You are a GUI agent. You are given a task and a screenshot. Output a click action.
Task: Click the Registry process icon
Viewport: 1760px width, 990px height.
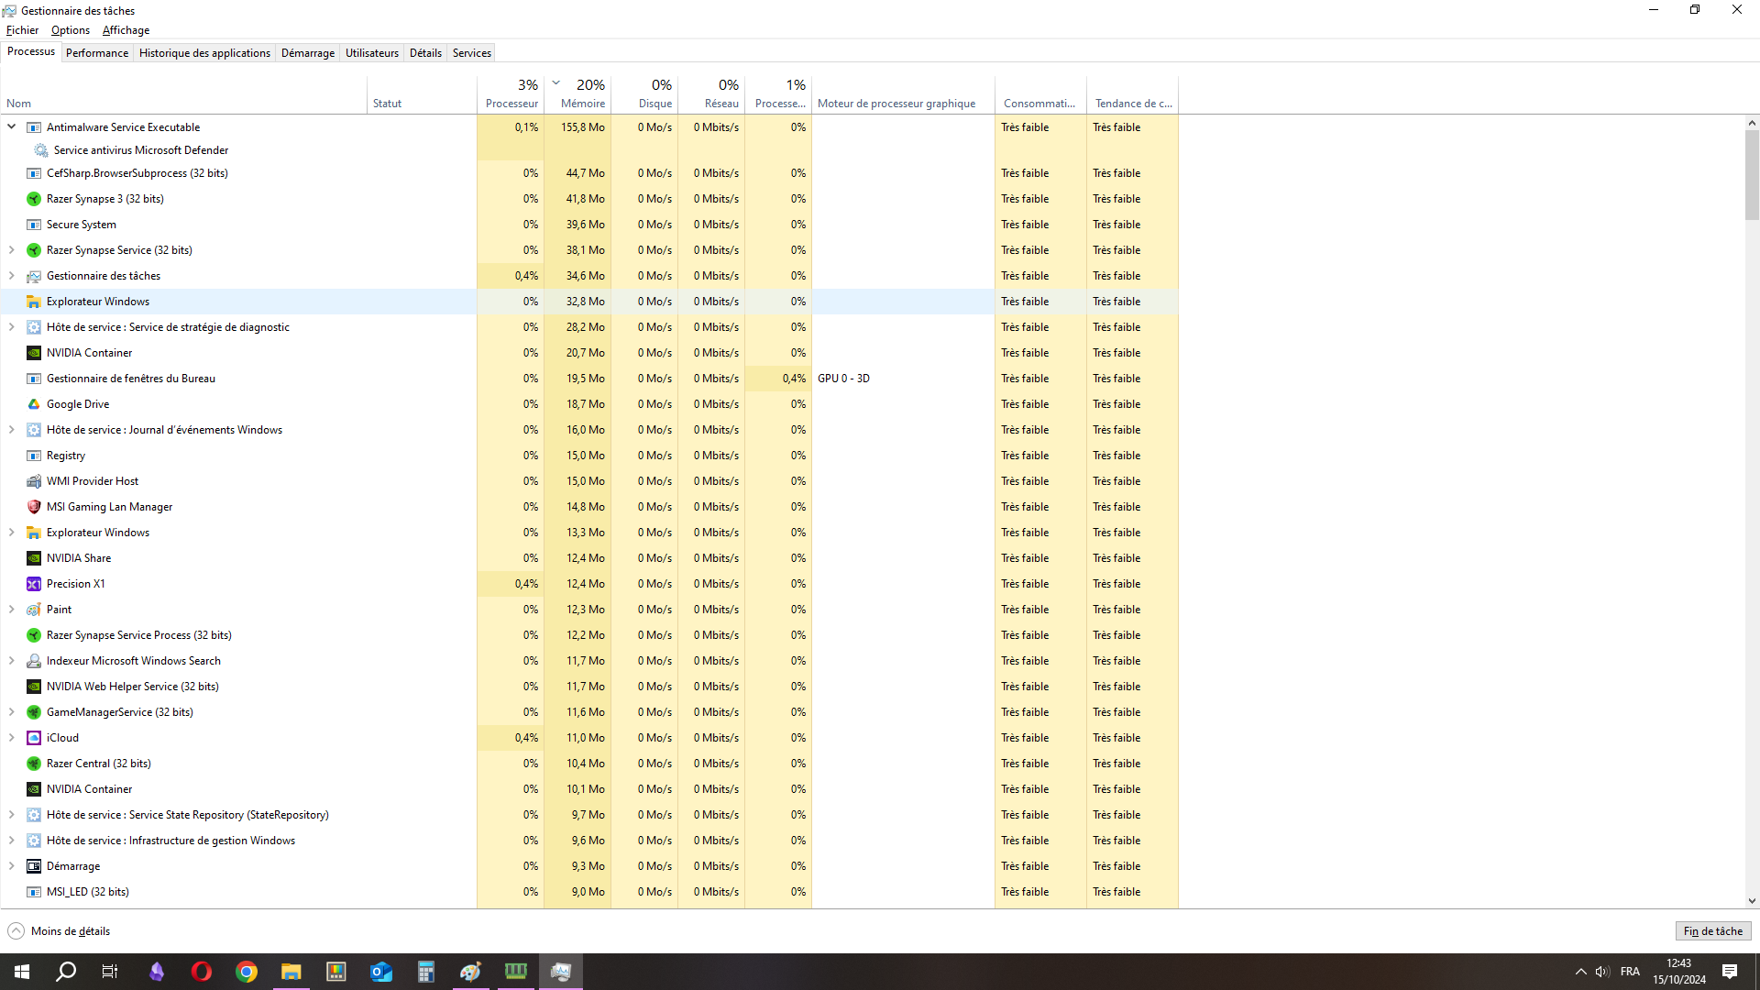pos(34,456)
